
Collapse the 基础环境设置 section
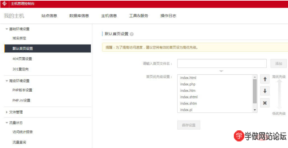(7, 29)
